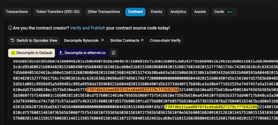
Task: Select the Contract tab
Action: tap(135, 12)
